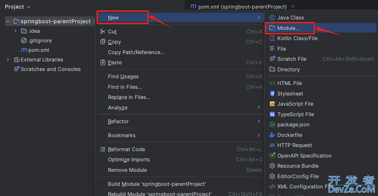The width and height of the screenshot is (378, 196).
Task: Expand External Libraries node
Action: click(x=8, y=59)
